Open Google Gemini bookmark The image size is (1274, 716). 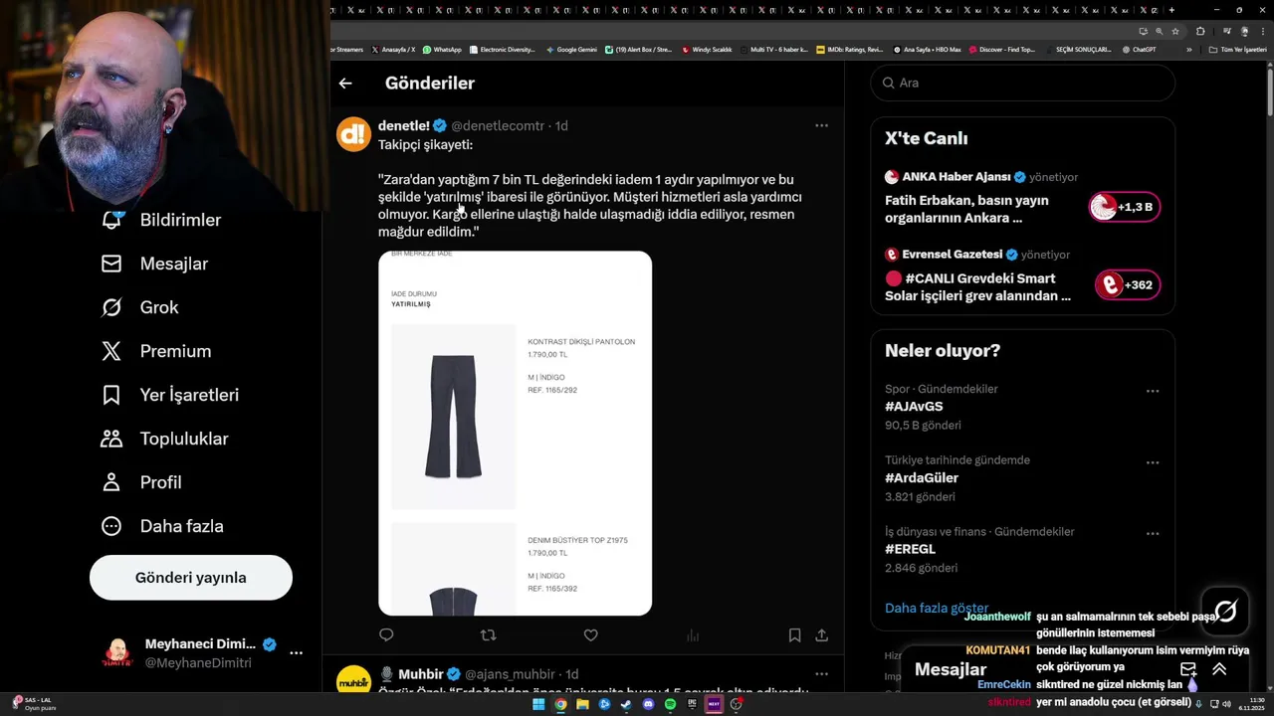[571, 49]
